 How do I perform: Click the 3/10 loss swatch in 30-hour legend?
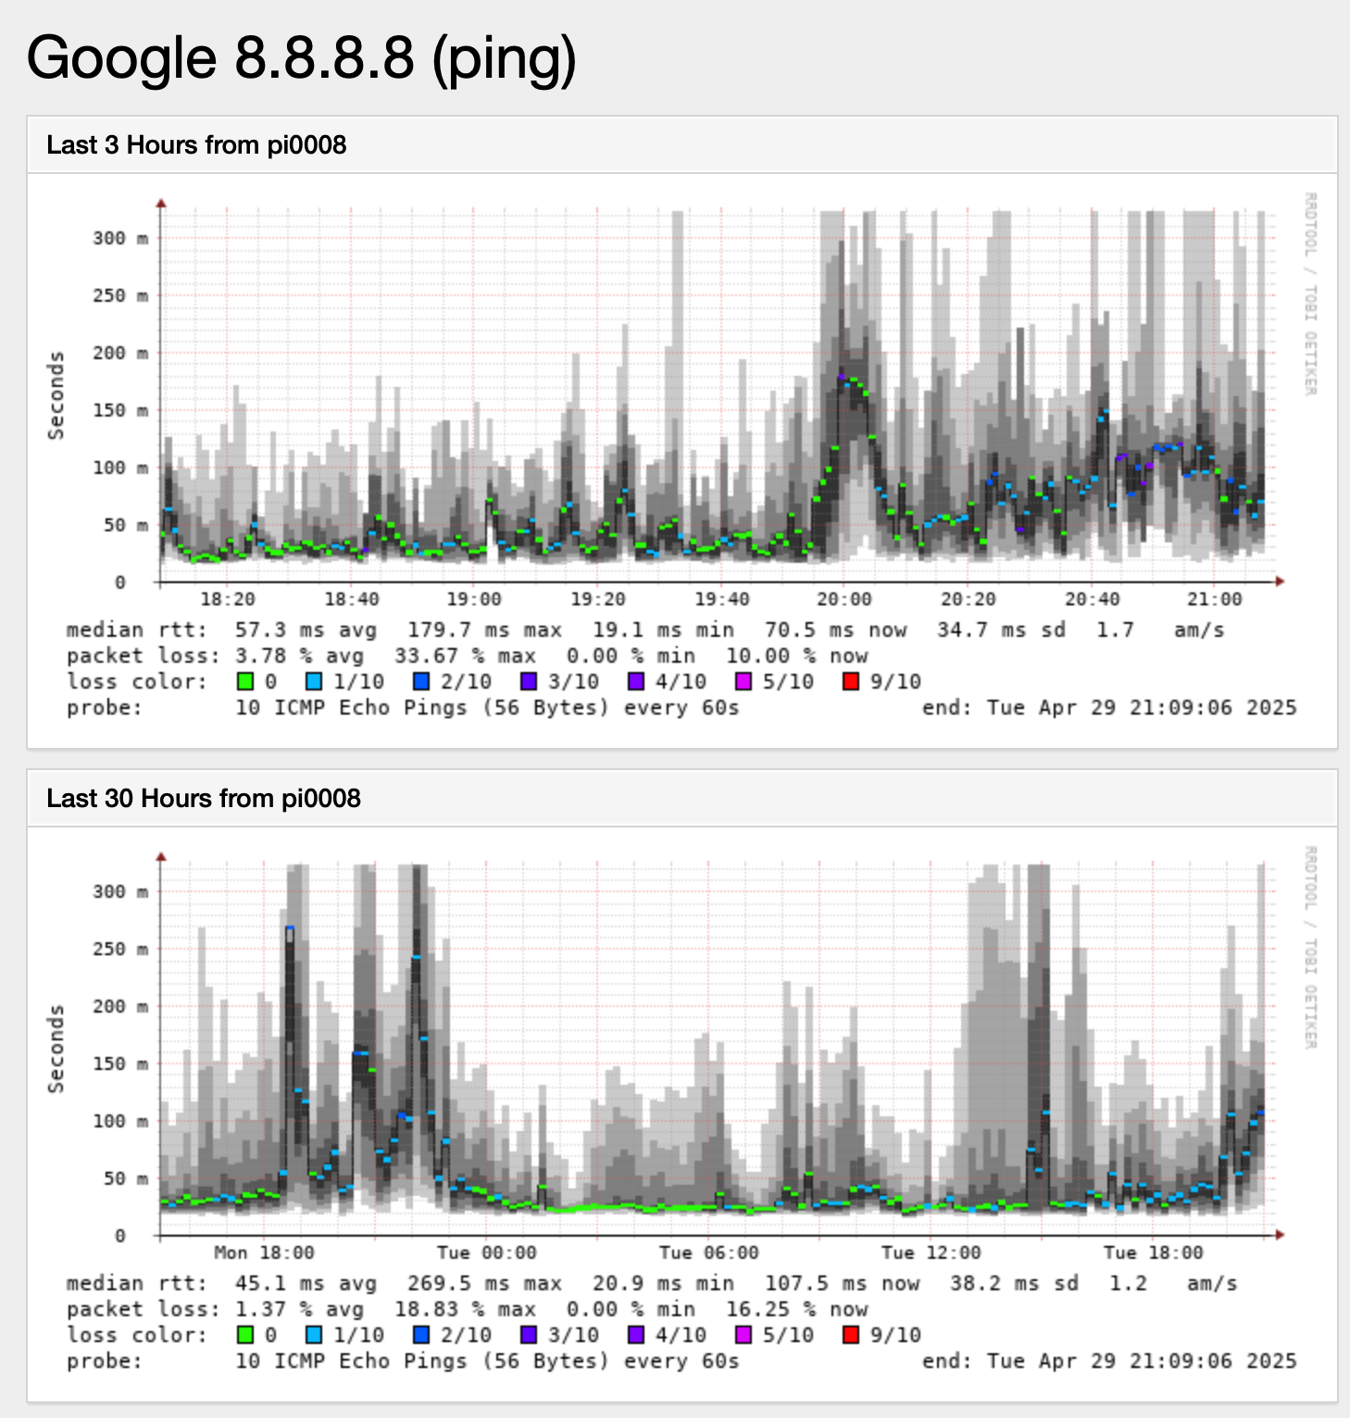(529, 1336)
